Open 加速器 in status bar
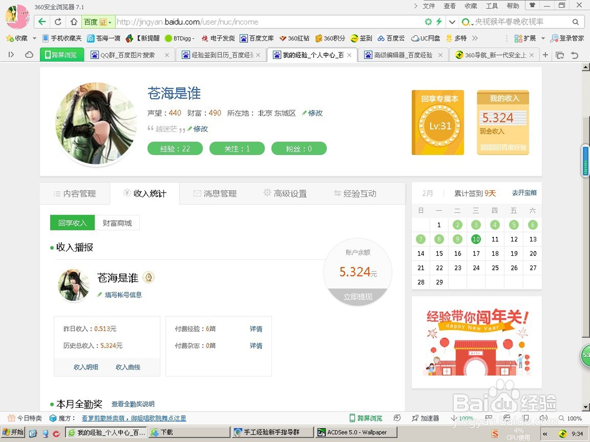This screenshot has width=590, height=442. coord(425,418)
